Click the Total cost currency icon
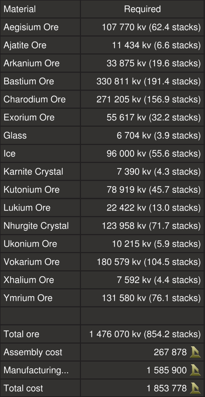Viewport: 205px width, 397px height. pos(195,388)
